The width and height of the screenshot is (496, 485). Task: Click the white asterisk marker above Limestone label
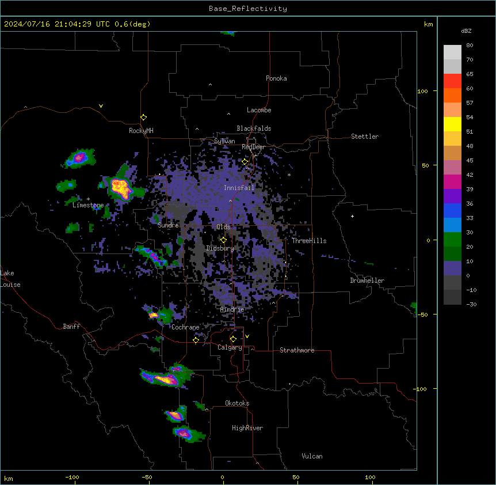tap(88, 199)
